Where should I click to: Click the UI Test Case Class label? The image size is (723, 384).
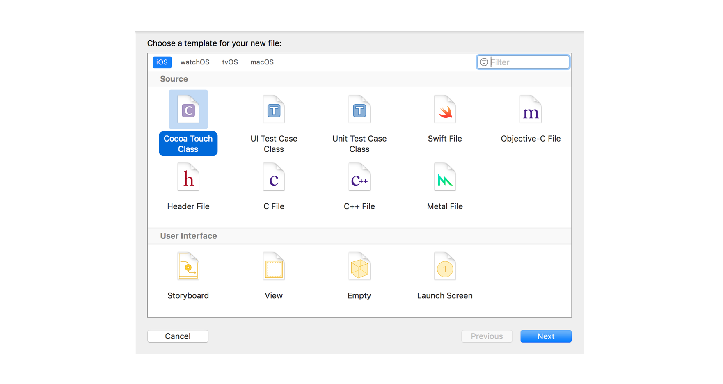(x=274, y=144)
